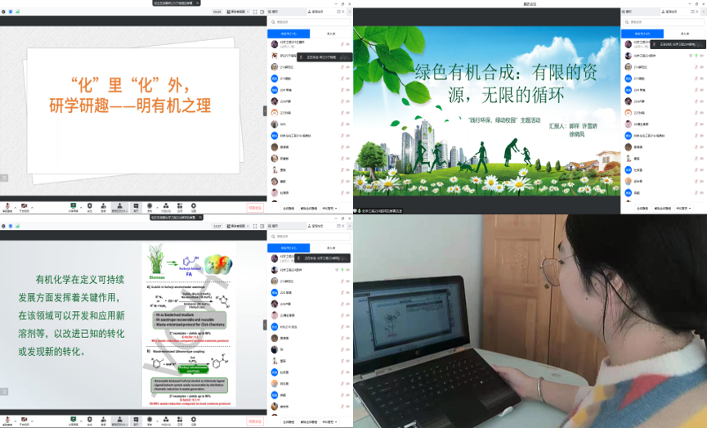Turn on video in top-left meeting window
Viewport: 707px width, 428px height.
24,205
